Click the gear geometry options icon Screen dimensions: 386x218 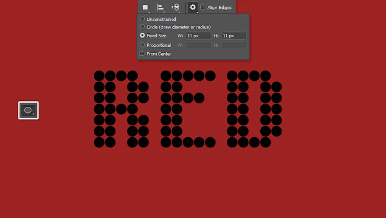(193, 7)
